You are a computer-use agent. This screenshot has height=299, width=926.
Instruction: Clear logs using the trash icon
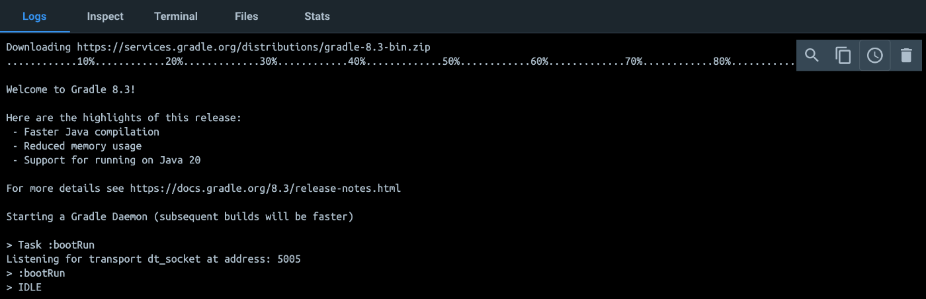click(906, 56)
